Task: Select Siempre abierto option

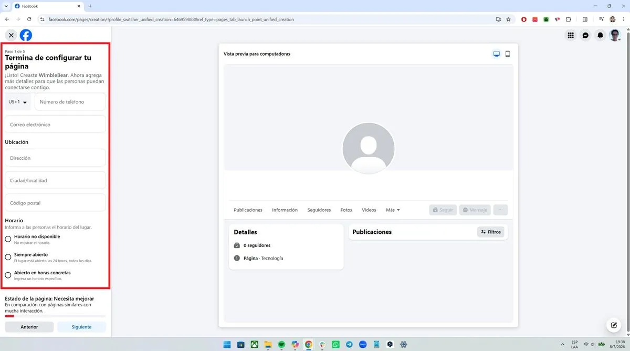Action: tap(8, 257)
